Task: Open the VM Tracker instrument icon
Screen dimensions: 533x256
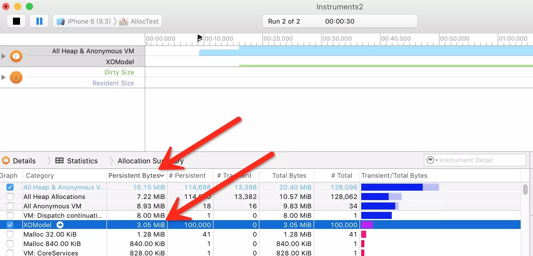Action: [16, 77]
